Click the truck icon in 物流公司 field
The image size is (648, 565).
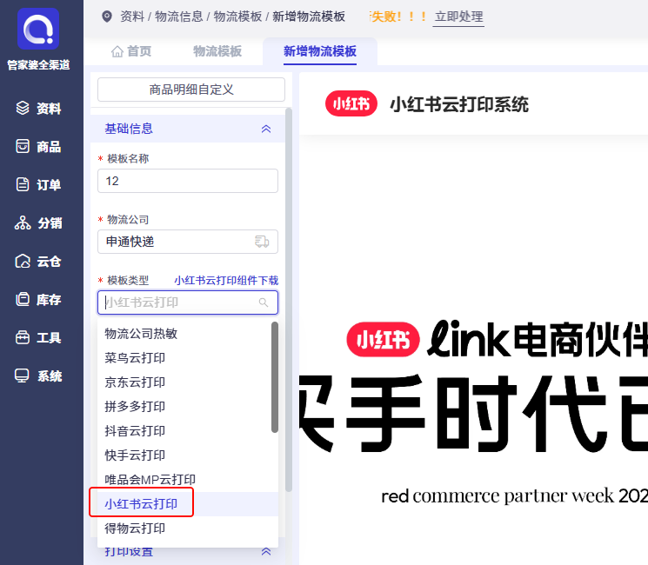click(262, 242)
